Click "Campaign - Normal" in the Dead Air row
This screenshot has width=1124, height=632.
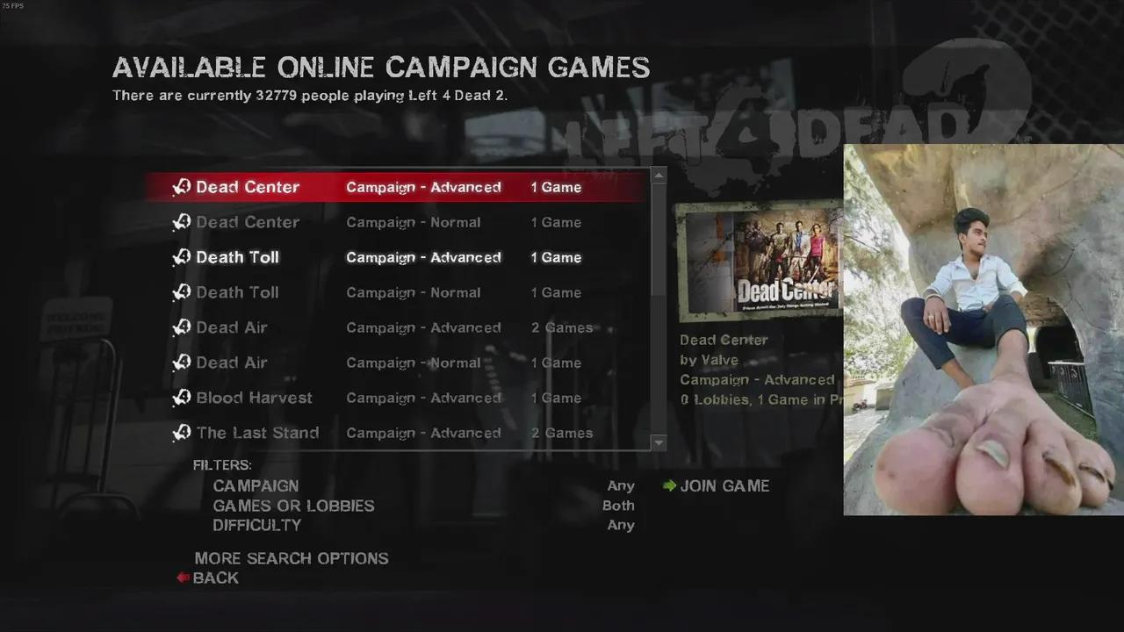click(413, 363)
